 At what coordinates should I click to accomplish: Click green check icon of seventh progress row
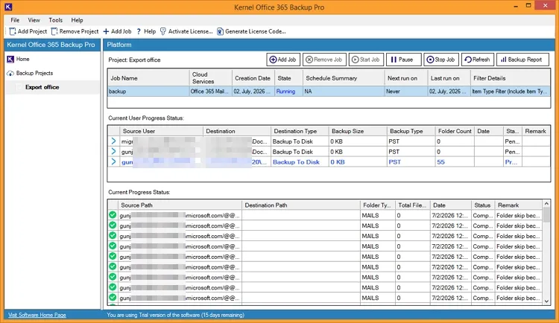pyautogui.click(x=113, y=277)
